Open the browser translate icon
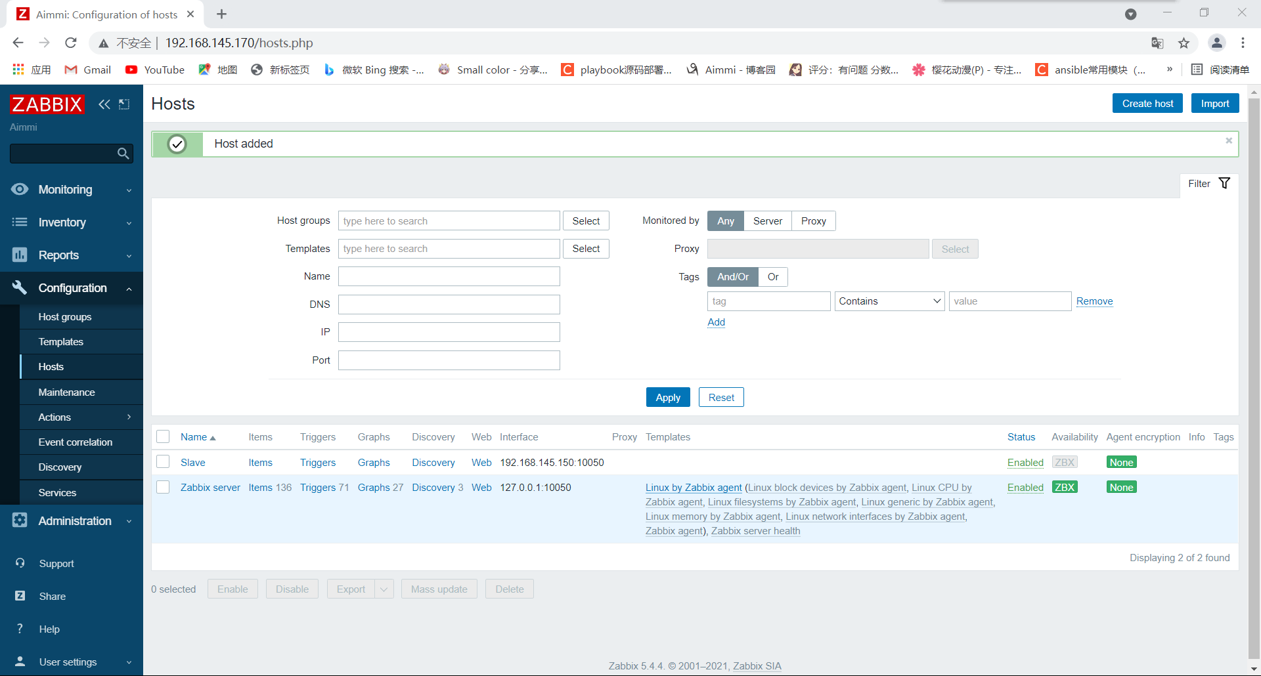The height and width of the screenshot is (676, 1261). coord(1157,43)
